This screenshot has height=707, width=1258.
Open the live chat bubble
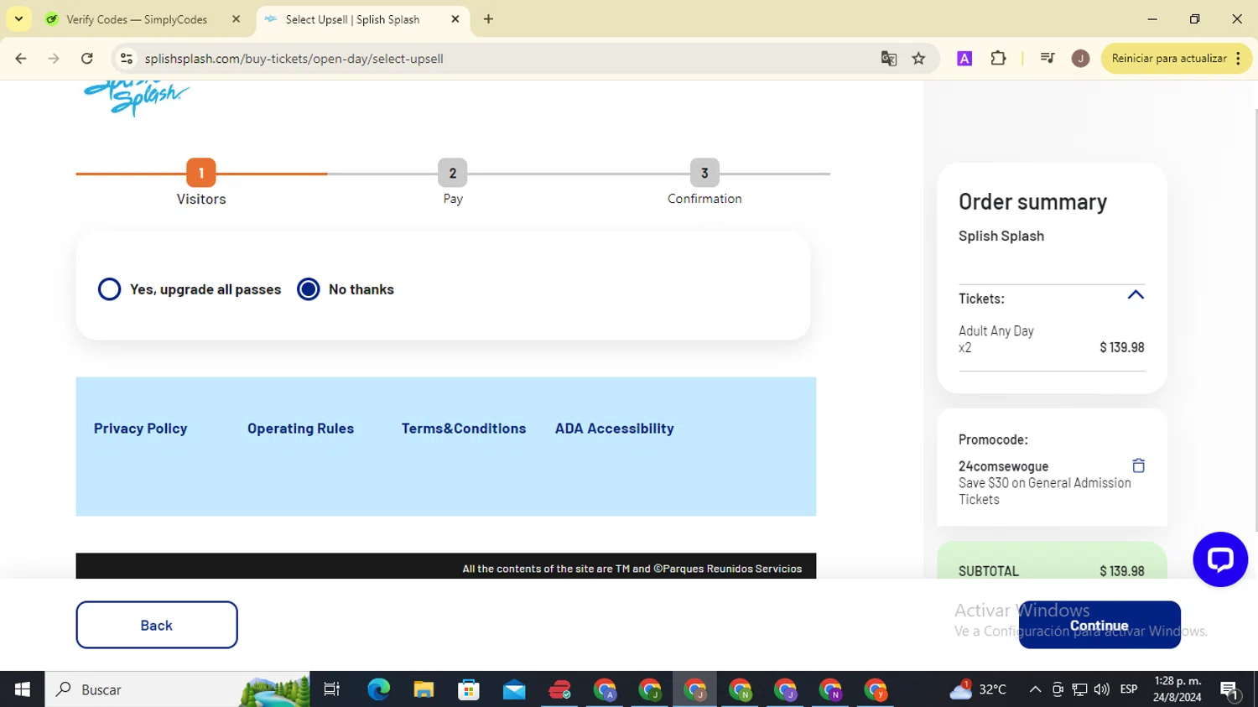point(1220,559)
